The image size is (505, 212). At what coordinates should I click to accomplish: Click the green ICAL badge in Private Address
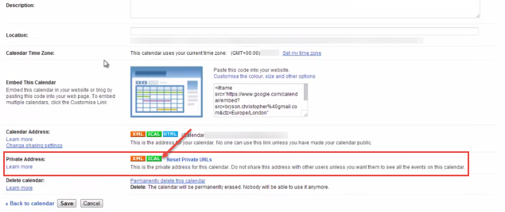tap(153, 159)
